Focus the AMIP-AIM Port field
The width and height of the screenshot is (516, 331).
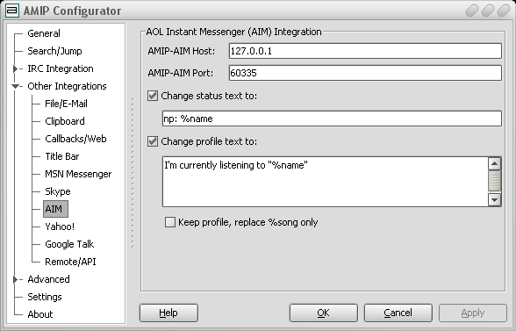(x=365, y=73)
